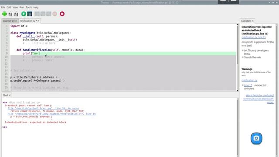Viewport: 279px width, 157px height.
Task: Click the last Shell prompt to type
Action: coord(5,127)
